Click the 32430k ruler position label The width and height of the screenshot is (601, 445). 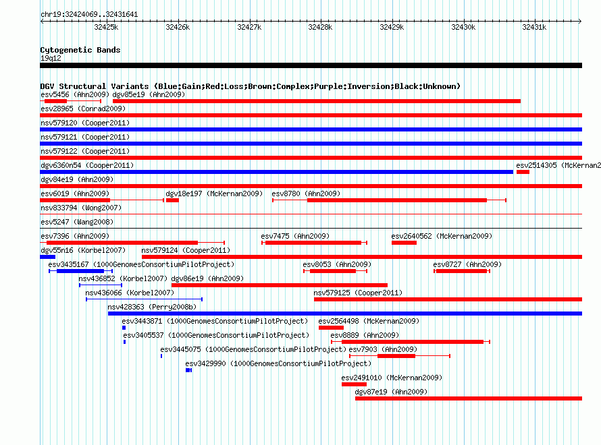point(463,27)
